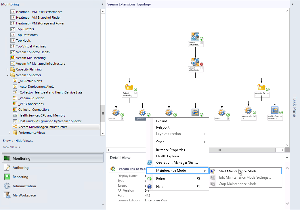The width and height of the screenshot is (300, 210).
Task: Open the Top Virtual Machines view
Action: (x=31, y=46)
